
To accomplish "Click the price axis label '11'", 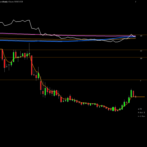I will tap(141, 51).
